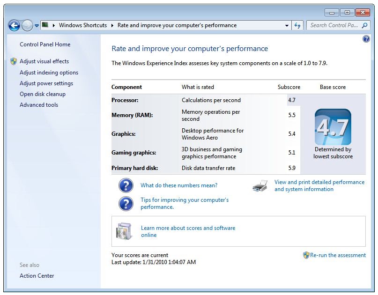The image size is (378, 295).
Task: Click the back navigation arrow
Action: coord(14,25)
